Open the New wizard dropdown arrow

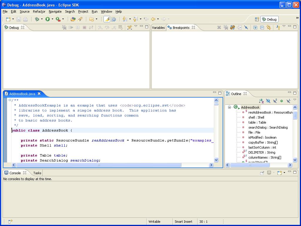tap(13, 19)
